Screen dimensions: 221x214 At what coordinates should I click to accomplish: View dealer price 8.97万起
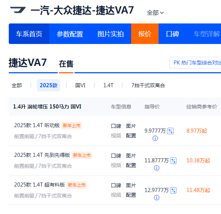[197, 131]
